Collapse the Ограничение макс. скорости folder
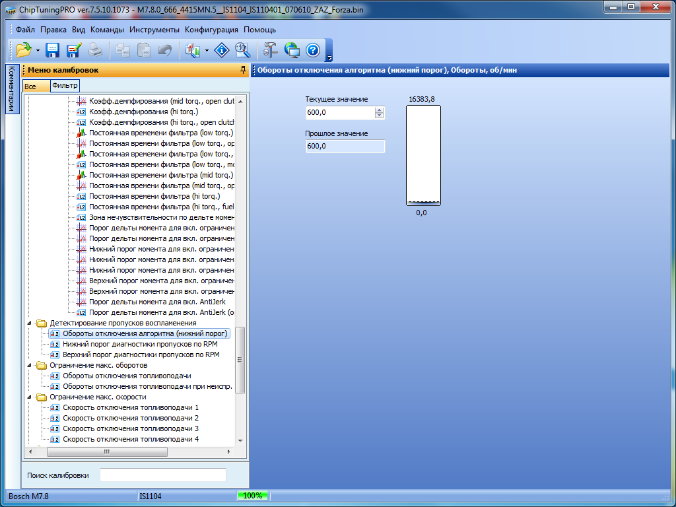 tap(29, 397)
